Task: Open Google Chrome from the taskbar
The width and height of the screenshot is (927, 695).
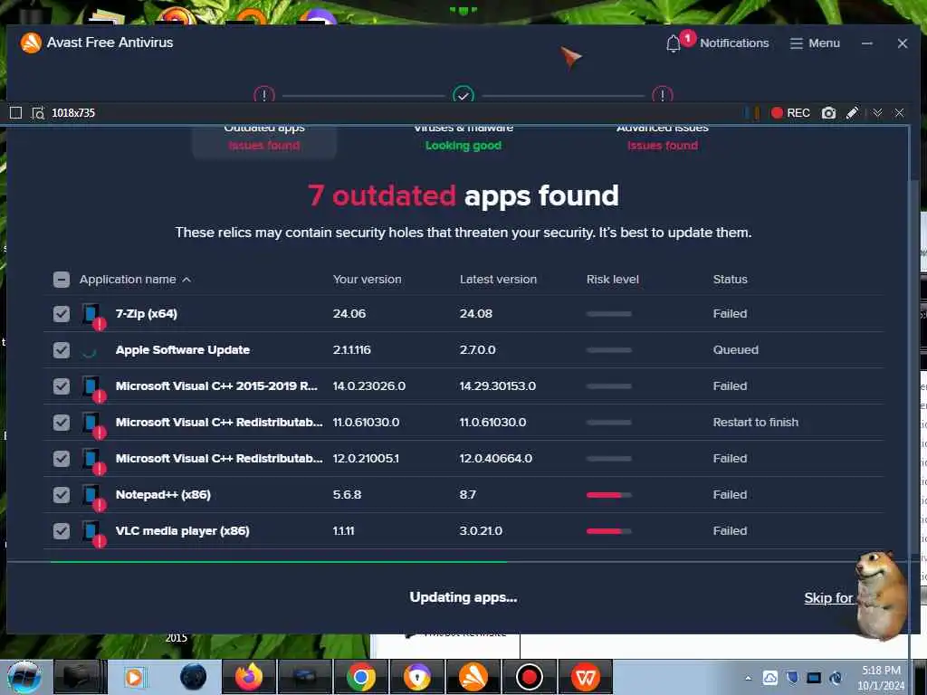Action: (361, 677)
